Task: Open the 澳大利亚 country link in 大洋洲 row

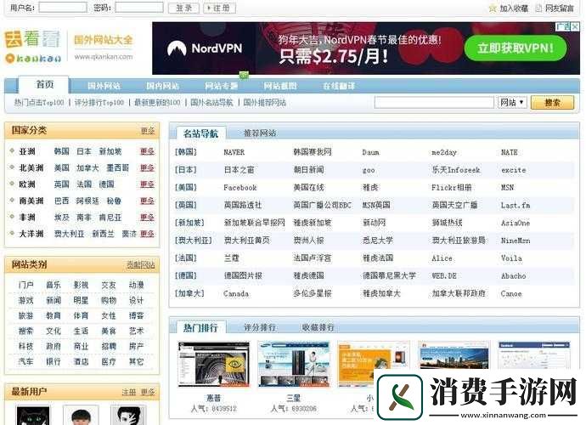Action: 69,234
